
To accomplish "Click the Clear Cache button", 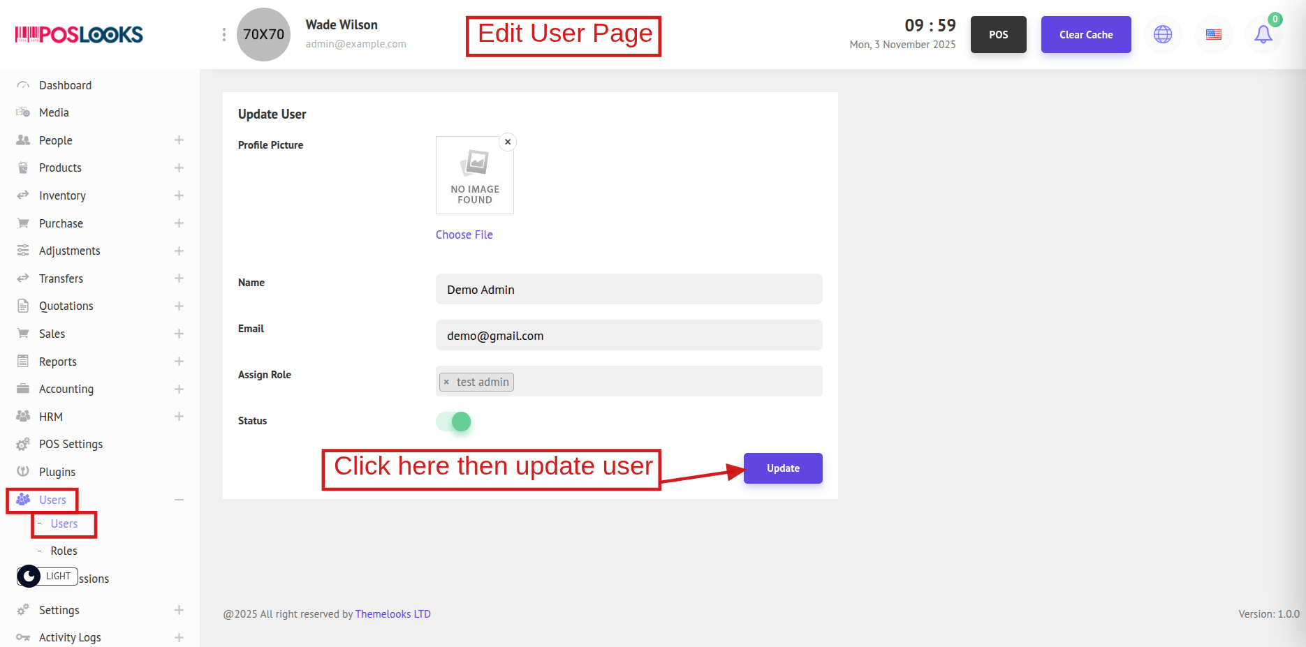I will 1085,34.
